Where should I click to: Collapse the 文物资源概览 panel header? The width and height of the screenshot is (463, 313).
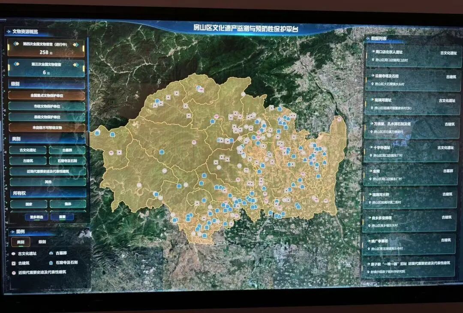tap(25, 32)
